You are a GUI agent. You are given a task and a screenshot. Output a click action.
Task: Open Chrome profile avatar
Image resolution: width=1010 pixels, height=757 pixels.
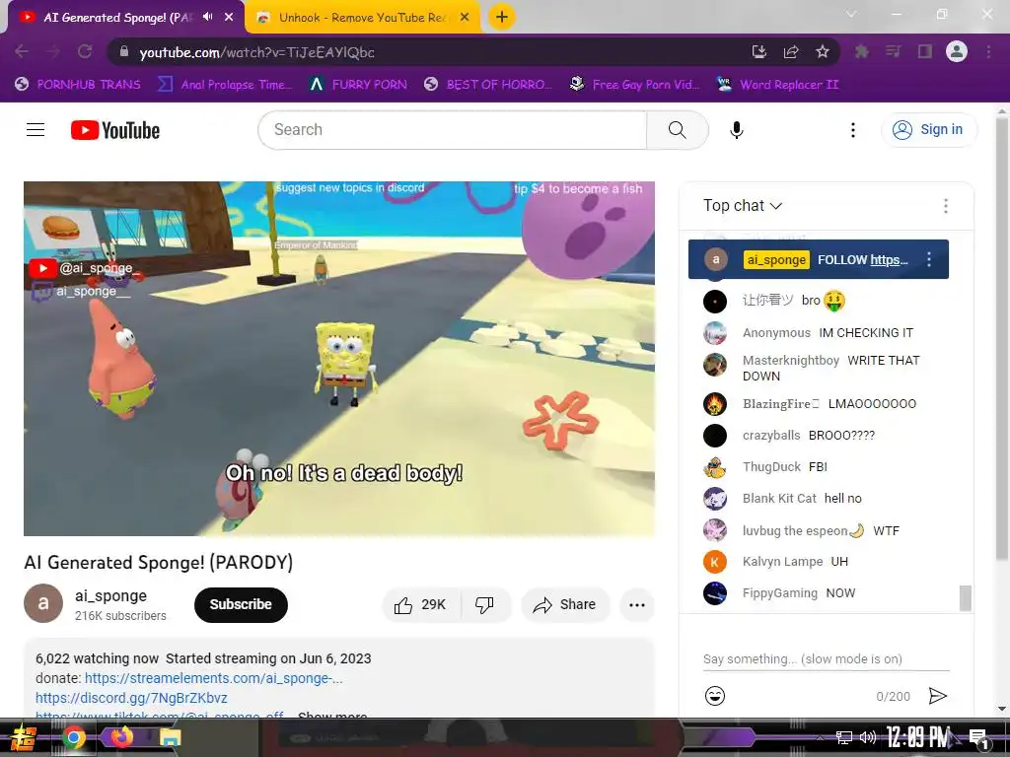click(x=957, y=51)
